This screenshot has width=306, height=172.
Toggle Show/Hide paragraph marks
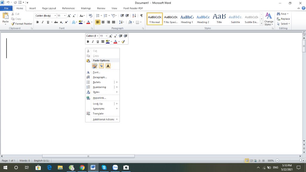[141, 16]
